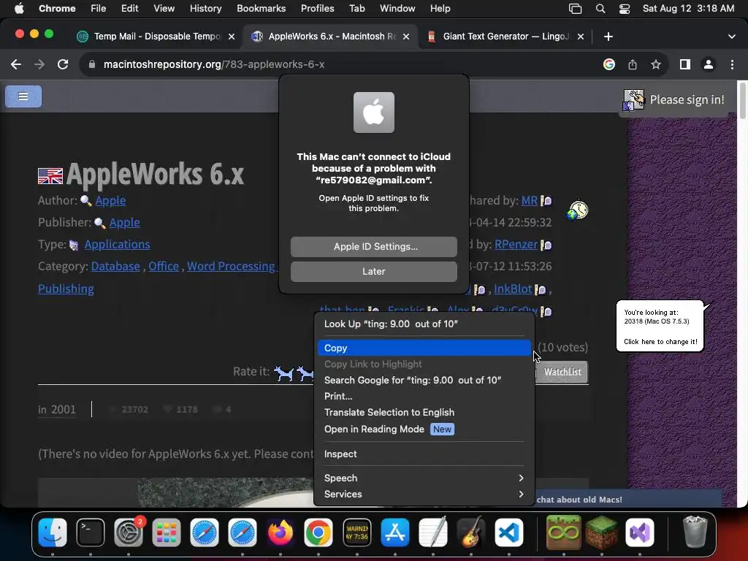Open the site hamburger menu button
Image resolution: width=748 pixels, height=561 pixels.
click(23, 96)
